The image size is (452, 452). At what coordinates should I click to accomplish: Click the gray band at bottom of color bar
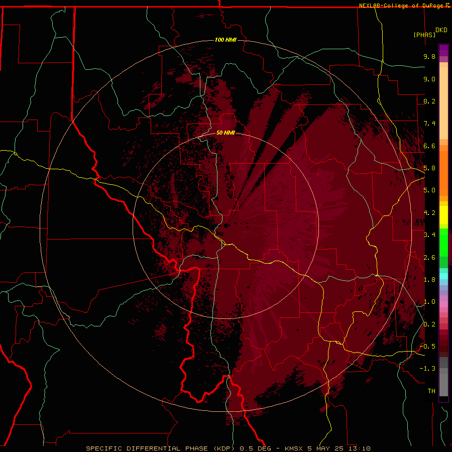pos(443,384)
